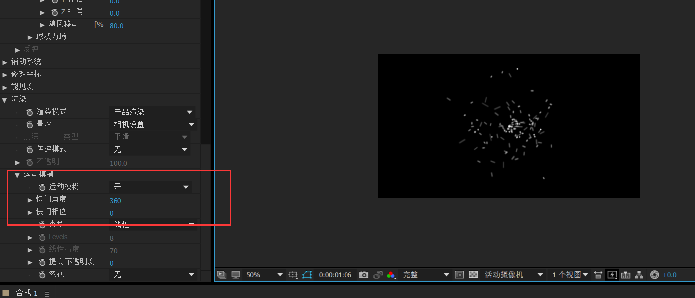Toggle stopwatch for 忽视
Image resolution: width=695 pixels, height=298 pixels.
(42, 275)
